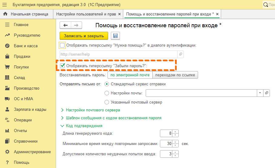Decrease allowed failed input attempts
This screenshot has height=168, width=275.
(x=175, y=156)
